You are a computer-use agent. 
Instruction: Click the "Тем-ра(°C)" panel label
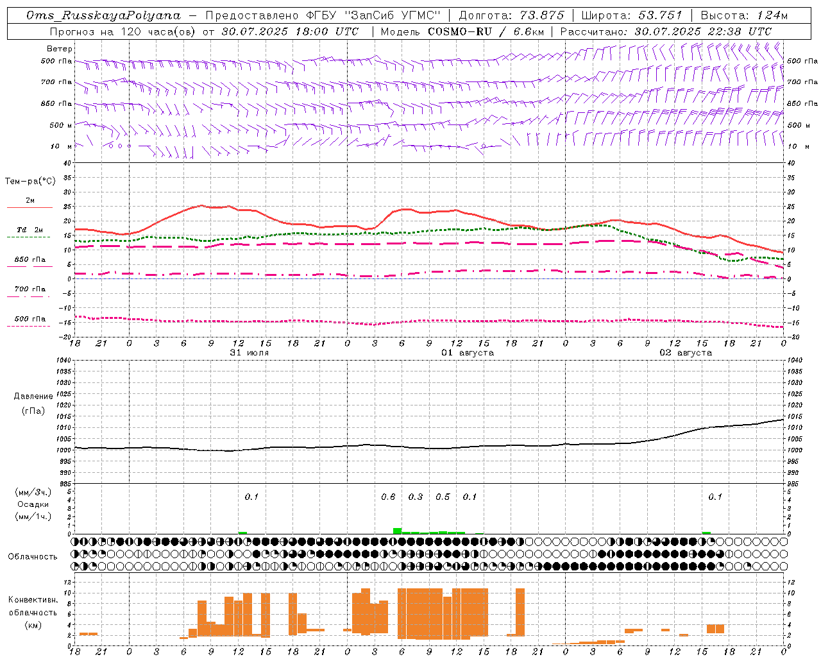30,182
